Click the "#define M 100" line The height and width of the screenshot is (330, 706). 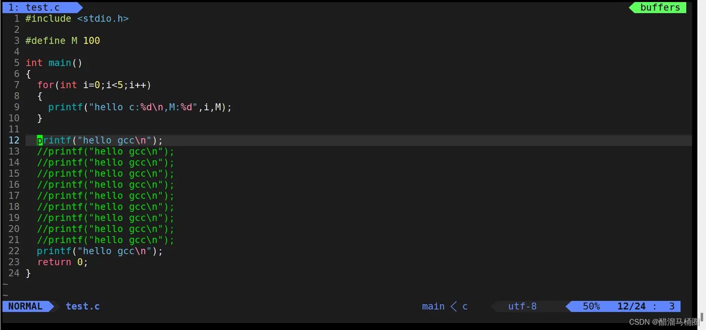[63, 41]
